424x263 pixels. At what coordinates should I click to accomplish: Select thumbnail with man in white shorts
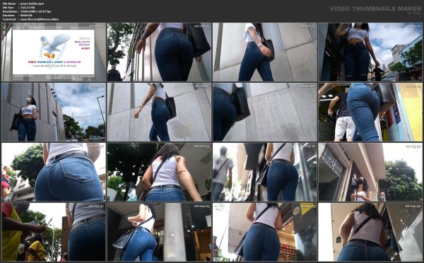click(370, 112)
